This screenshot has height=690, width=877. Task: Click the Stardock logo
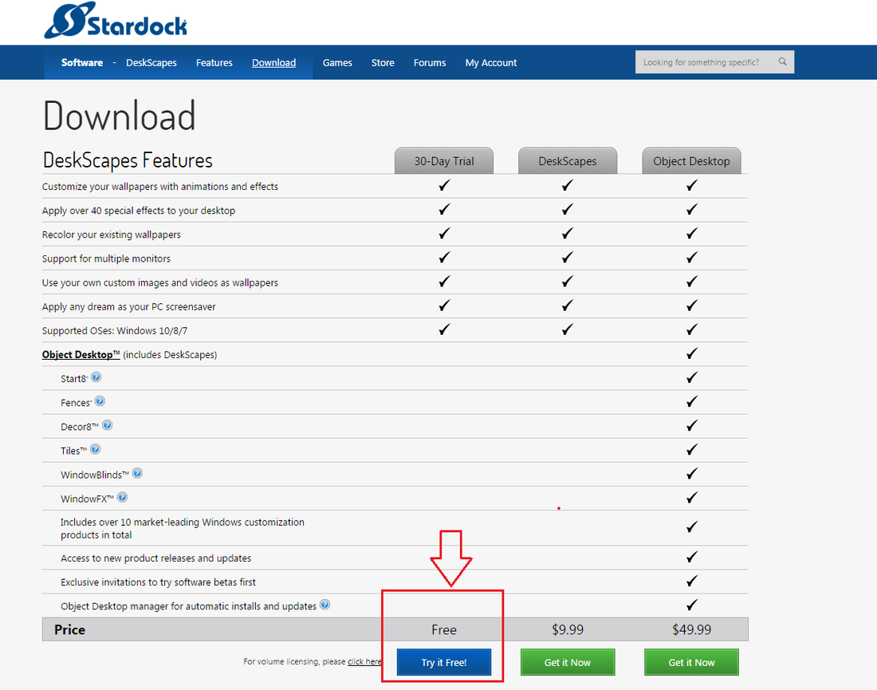[x=116, y=21]
